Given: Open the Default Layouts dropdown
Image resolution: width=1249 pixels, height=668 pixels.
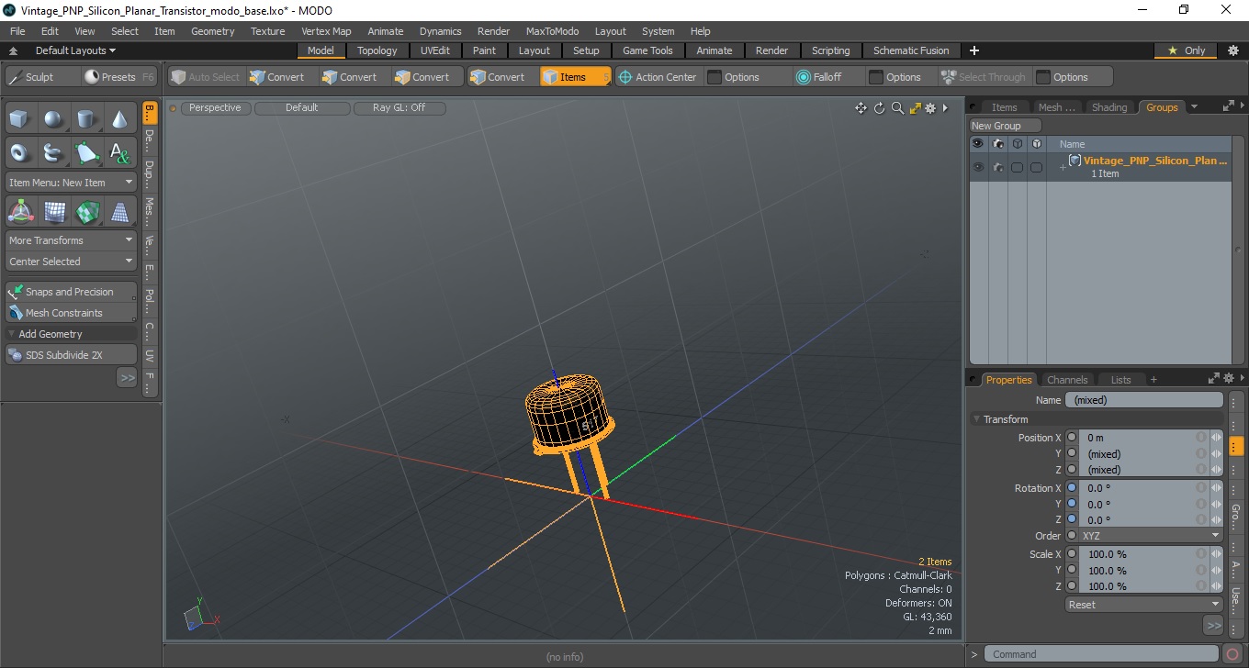Looking at the screenshot, I should [x=74, y=50].
